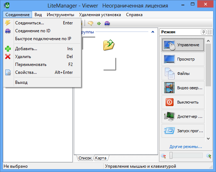Viewport: 216px width, 172px height.
Task: Select the Запуск прог... mode
Action: point(183,131)
